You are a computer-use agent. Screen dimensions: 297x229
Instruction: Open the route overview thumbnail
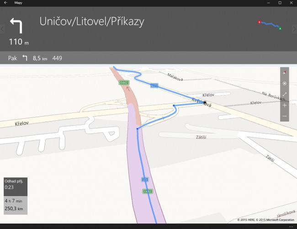pyautogui.click(x=270, y=25)
